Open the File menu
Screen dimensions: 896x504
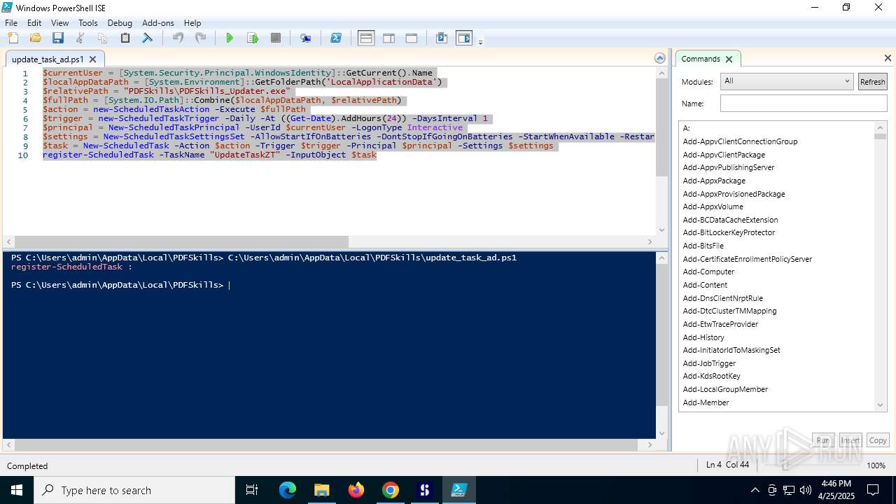[11, 23]
